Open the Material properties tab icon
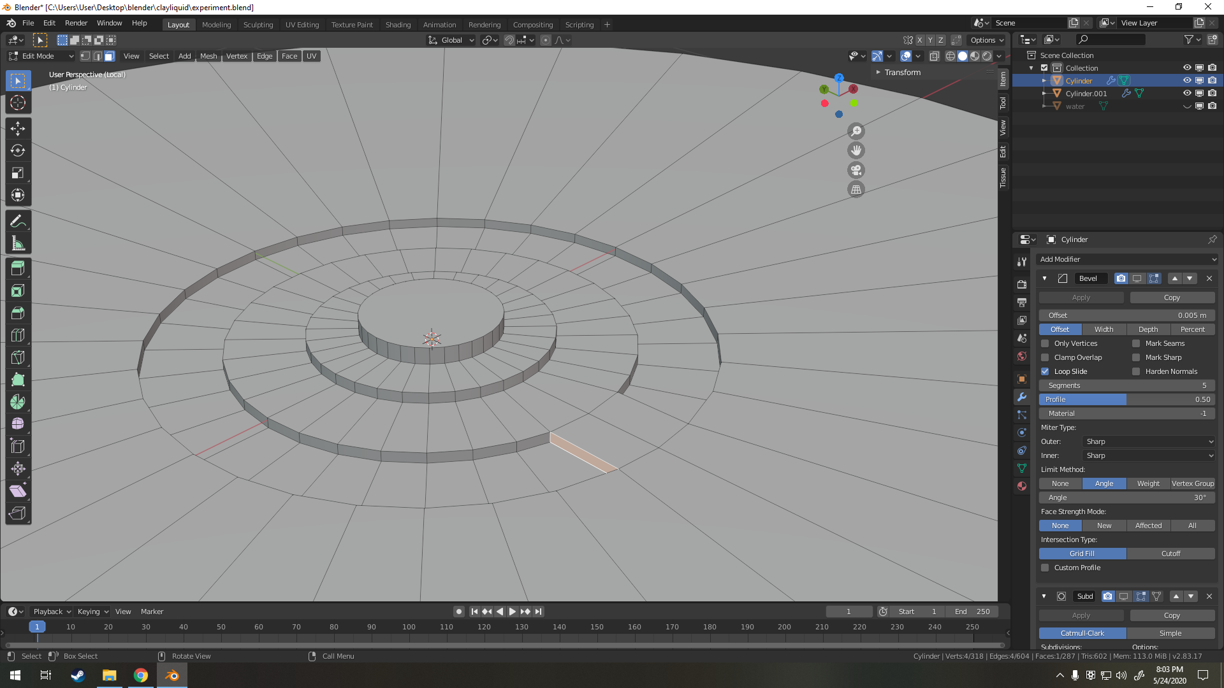 pos(1022,486)
